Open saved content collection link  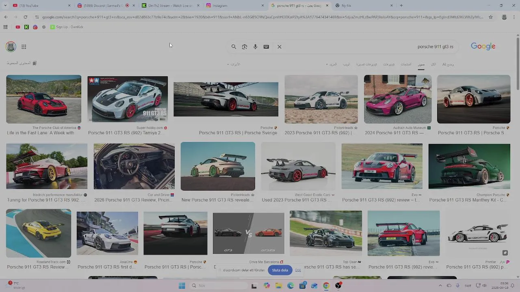coord(22,63)
